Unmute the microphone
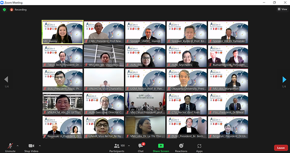 10,146
